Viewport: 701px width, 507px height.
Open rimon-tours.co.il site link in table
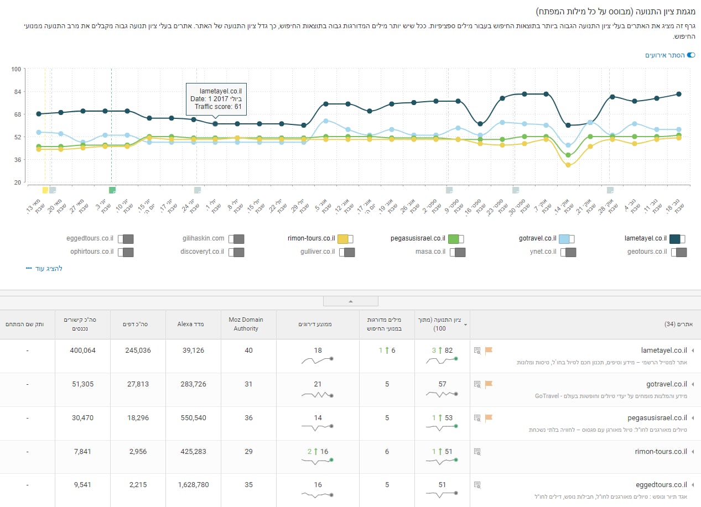click(661, 452)
